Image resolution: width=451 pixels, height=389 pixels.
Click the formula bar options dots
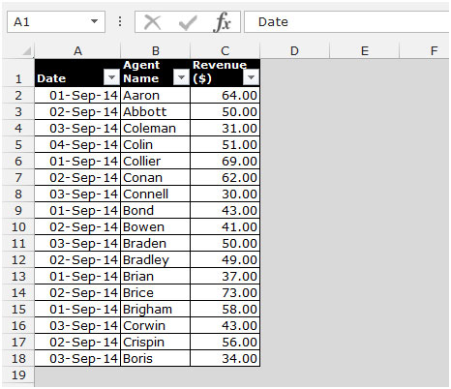pyautogui.click(x=120, y=22)
